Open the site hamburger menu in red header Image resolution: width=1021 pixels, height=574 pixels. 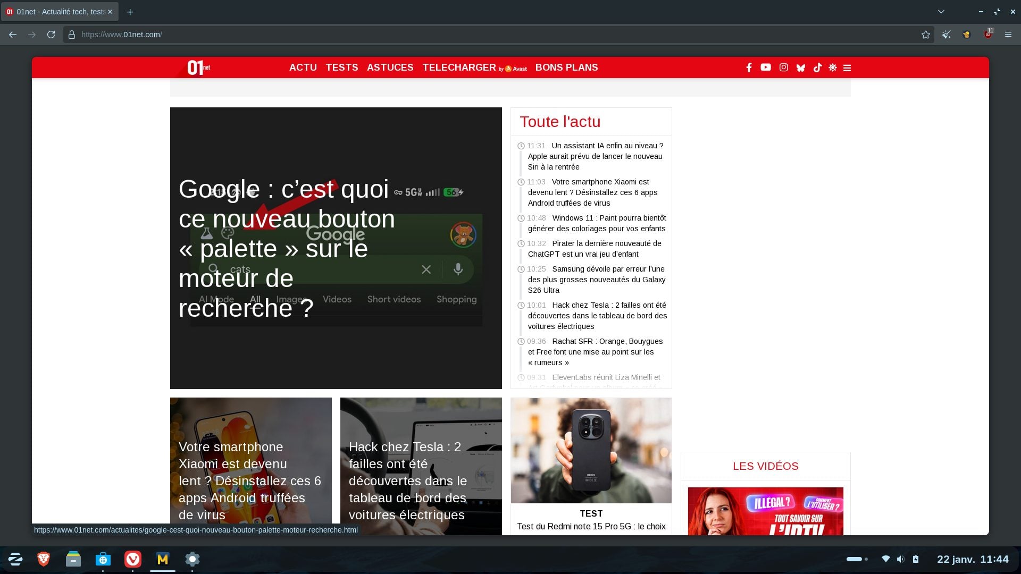click(x=847, y=67)
